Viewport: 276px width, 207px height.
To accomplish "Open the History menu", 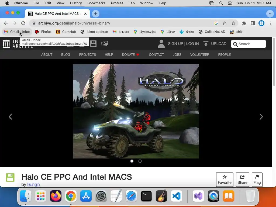I will click(76, 3).
